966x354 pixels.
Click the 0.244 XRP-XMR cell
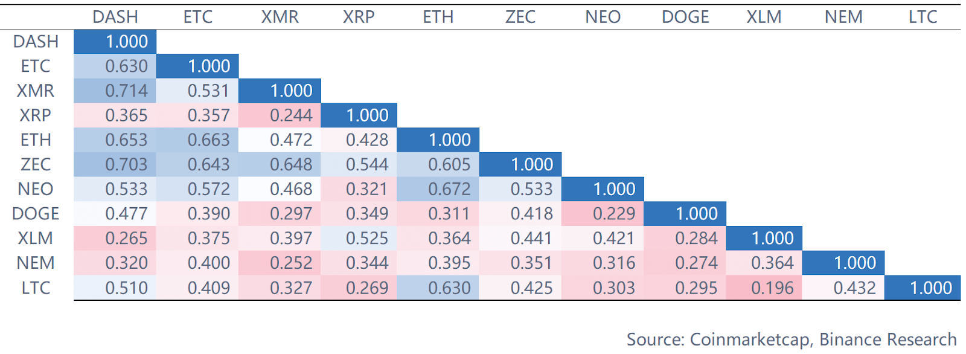(291, 115)
